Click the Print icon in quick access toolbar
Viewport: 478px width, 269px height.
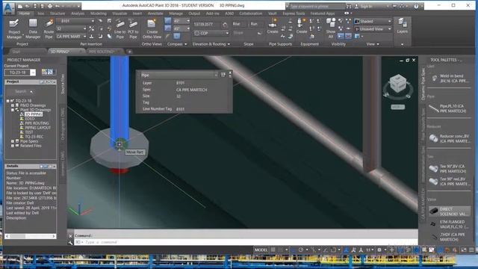[49, 6]
